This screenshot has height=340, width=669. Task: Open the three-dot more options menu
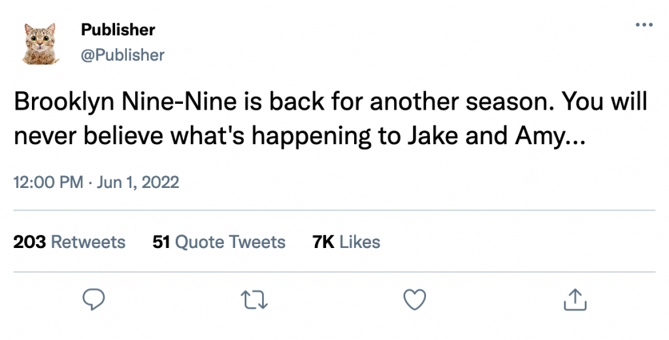click(644, 25)
